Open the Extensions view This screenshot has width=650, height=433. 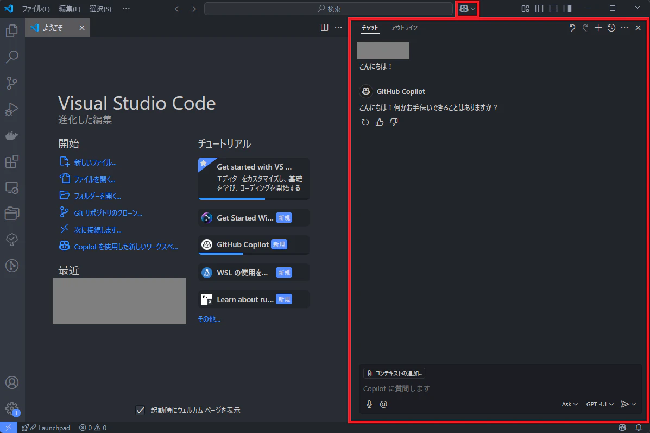point(12,161)
